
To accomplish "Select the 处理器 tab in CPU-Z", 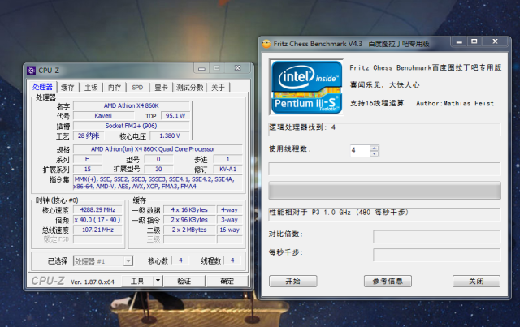I will click(x=42, y=87).
